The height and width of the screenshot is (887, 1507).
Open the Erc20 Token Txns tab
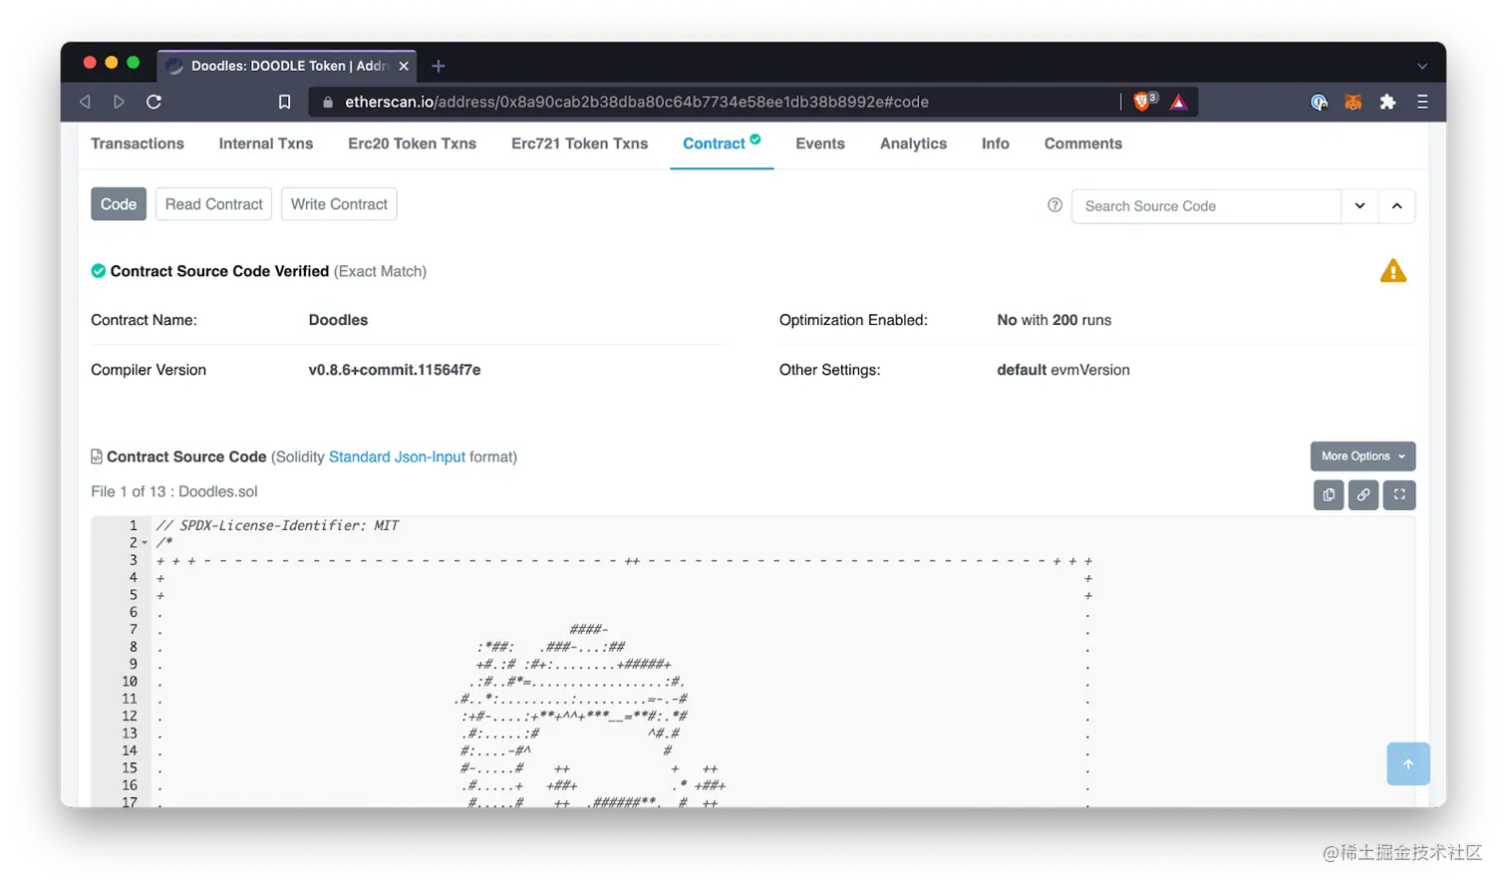412,144
